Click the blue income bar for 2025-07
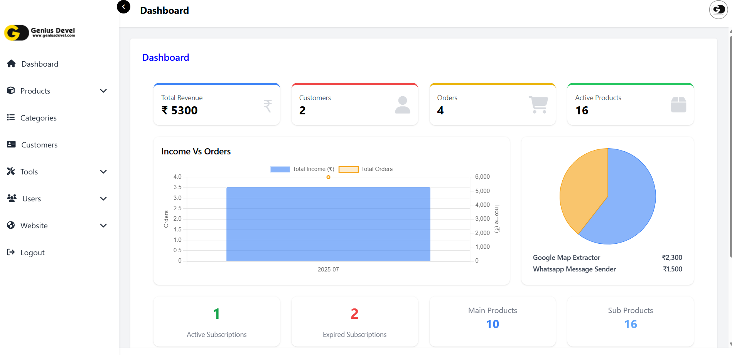This screenshot has width=732, height=355. [328, 224]
